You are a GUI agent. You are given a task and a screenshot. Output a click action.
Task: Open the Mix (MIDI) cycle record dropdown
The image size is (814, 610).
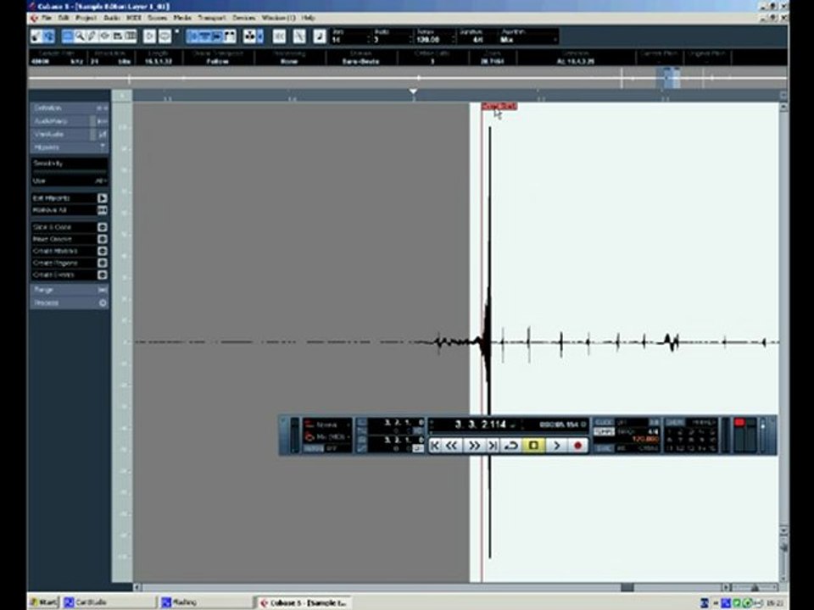tap(327, 437)
